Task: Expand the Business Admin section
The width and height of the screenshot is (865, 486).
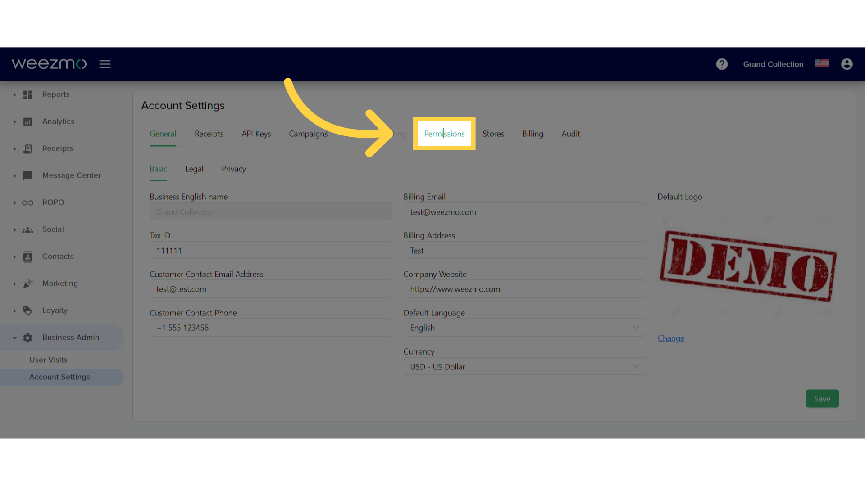Action: pos(13,337)
